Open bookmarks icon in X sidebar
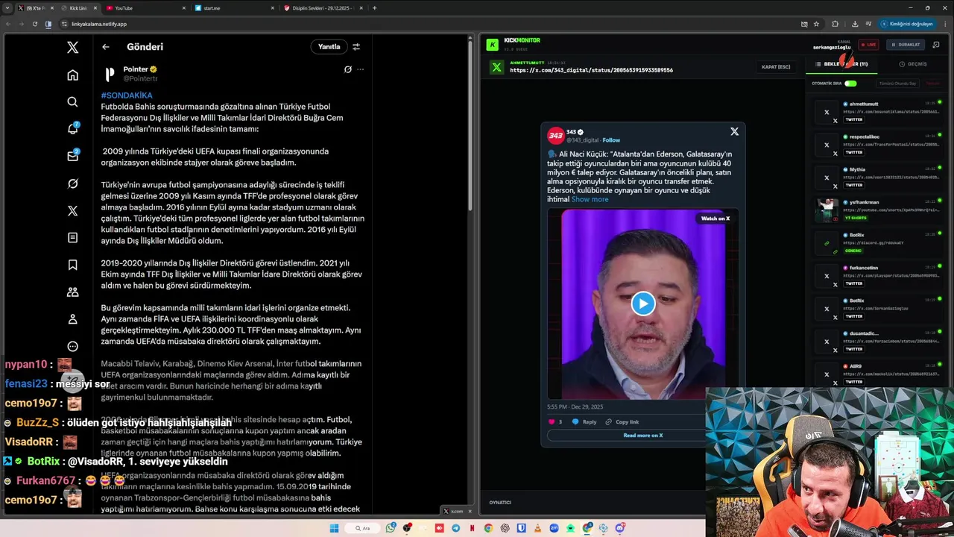The image size is (954, 537). [72, 265]
